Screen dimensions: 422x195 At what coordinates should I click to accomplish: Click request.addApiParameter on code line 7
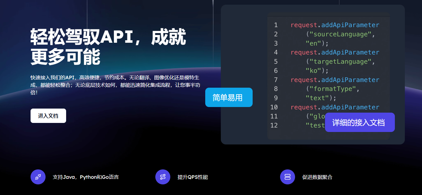(x=335, y=80)
